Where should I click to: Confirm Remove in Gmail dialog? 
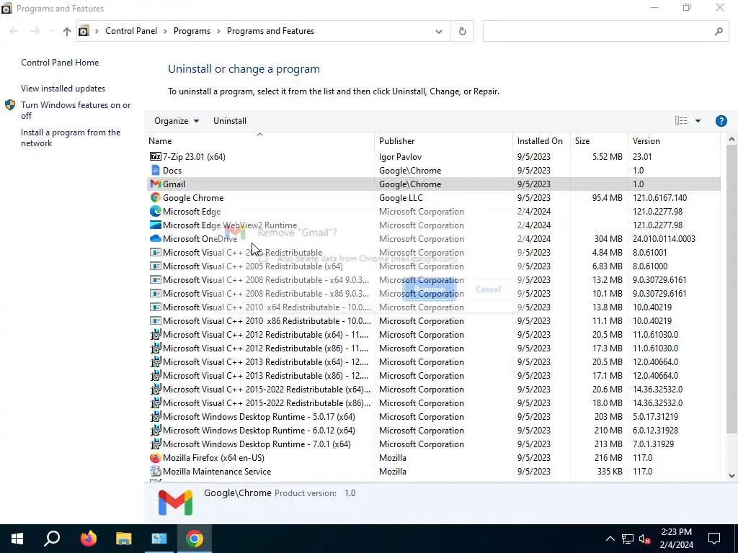[430, 289]
